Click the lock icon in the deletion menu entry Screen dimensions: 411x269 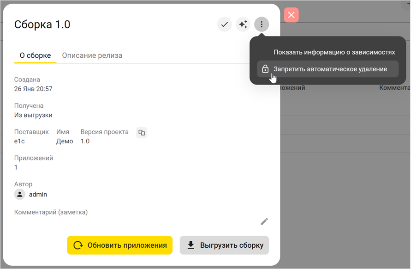tap(265, 68)
